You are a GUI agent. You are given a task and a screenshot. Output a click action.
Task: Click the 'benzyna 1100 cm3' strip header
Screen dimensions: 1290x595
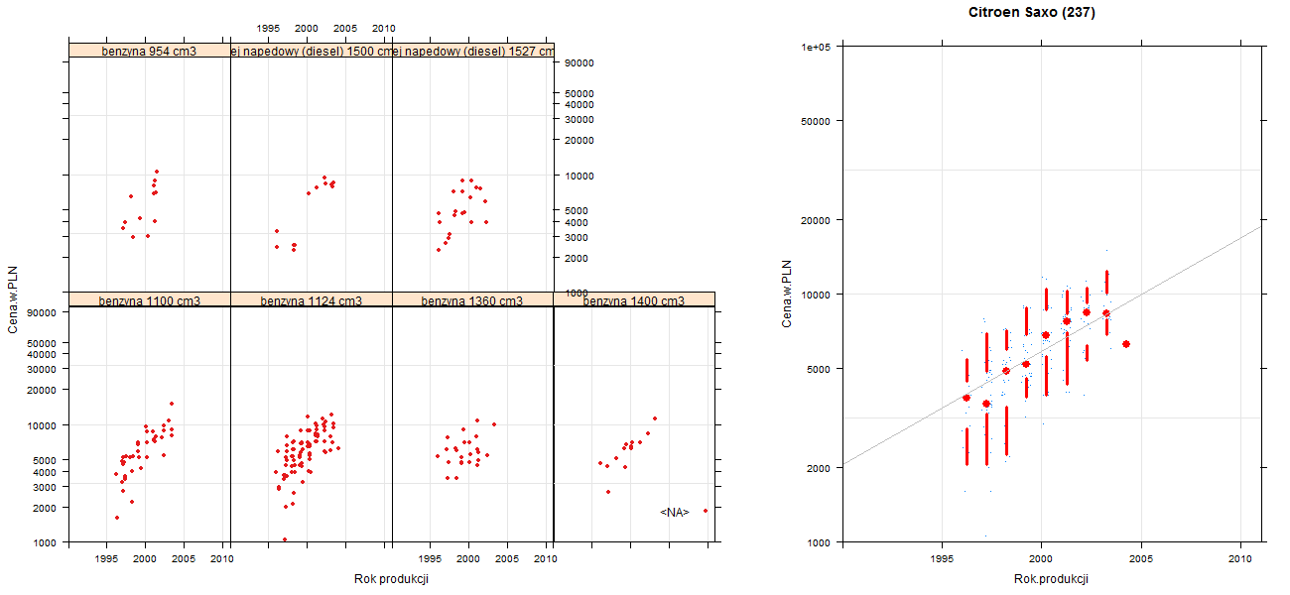tap(149, 300)
